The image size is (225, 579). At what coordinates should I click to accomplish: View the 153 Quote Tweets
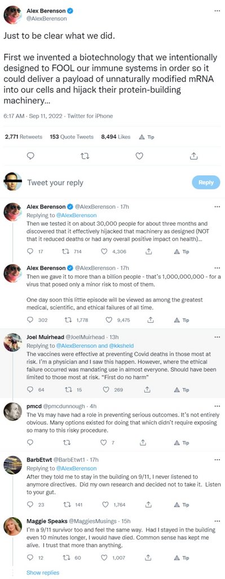pyautogui.click(x=72, y=137)
